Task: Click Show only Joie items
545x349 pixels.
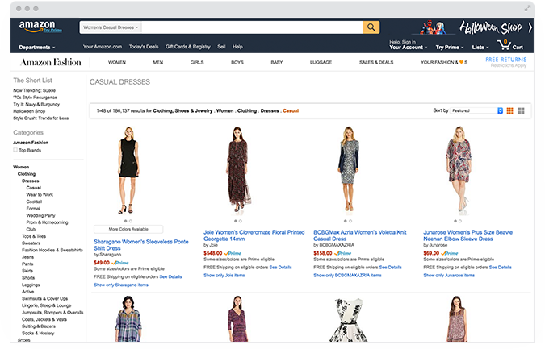Action: pos(224,276)
